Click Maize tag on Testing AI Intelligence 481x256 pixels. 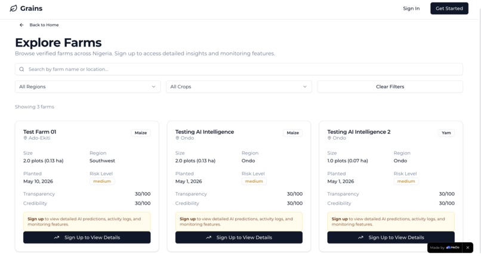click(x=292, y=132)
